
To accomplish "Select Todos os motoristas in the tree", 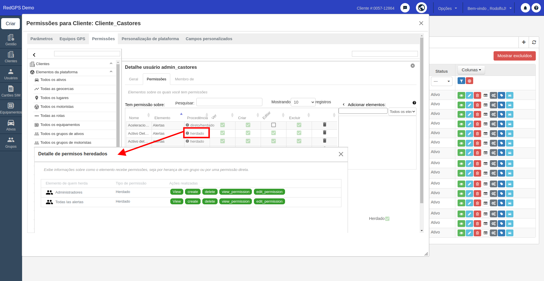I will pos(57,107).
